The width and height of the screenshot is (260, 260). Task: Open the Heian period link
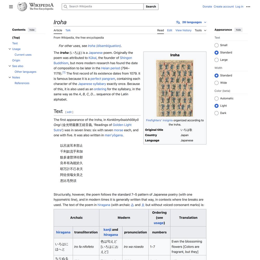click(110, 68)
